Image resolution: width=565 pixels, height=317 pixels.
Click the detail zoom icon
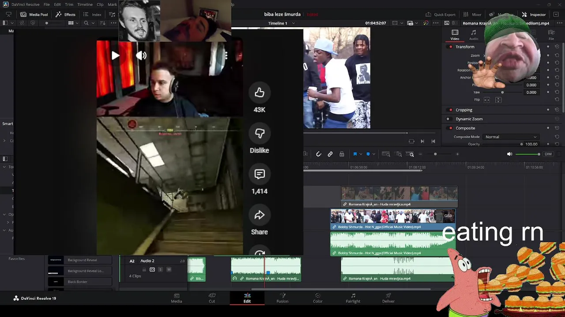pos(399,154)
